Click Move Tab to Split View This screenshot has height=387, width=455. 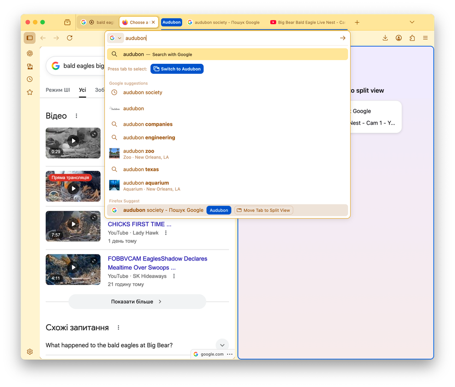(x=264, y=210)
